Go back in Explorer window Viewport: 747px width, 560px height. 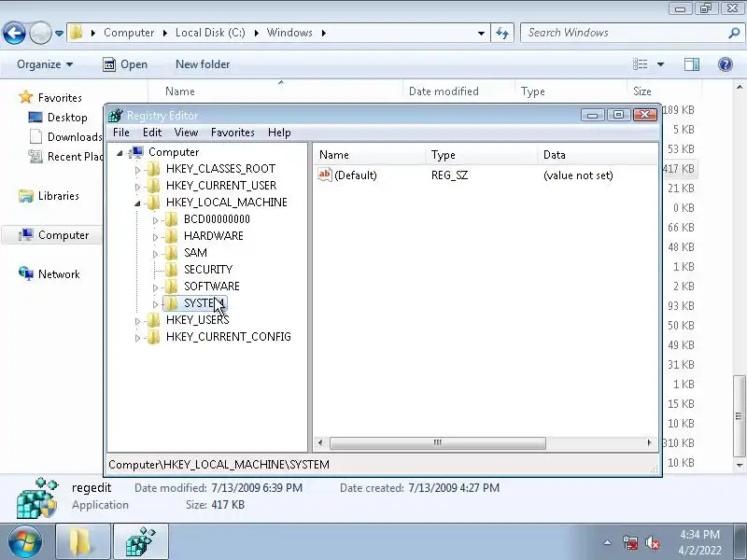(x=14, y=33)
